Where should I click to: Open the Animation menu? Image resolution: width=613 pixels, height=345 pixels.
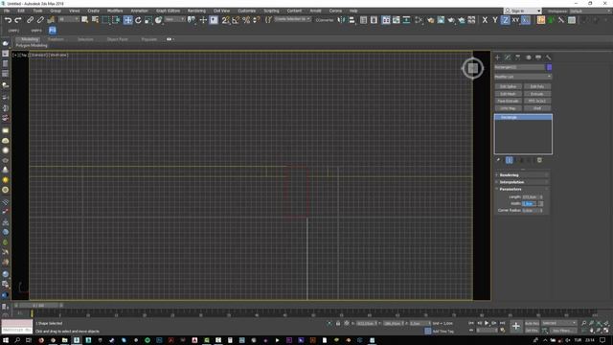pos(140,11)
